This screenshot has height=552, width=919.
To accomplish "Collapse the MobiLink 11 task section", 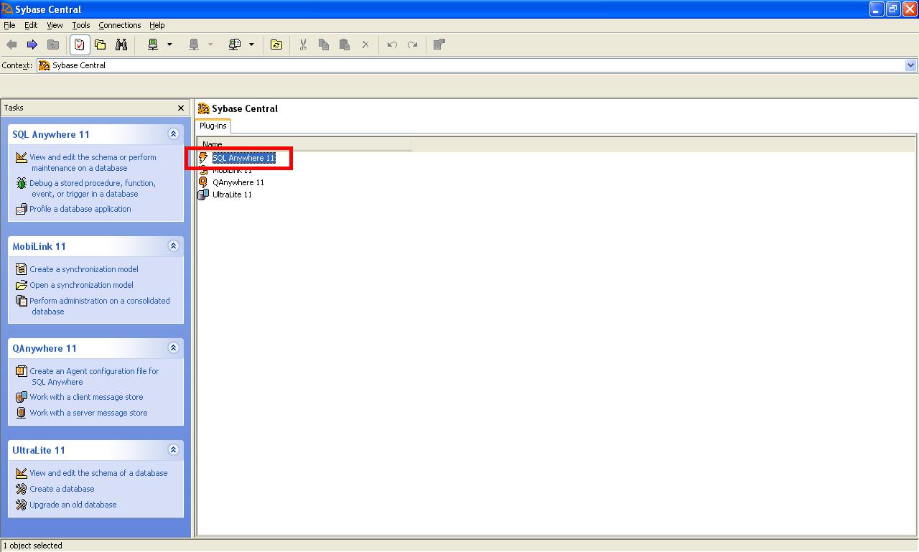I will pyautogui.click(x=173, y=245).
